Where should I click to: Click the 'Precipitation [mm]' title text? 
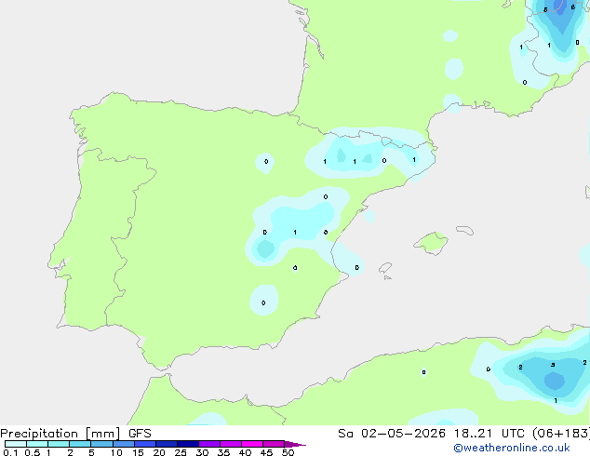60,434
